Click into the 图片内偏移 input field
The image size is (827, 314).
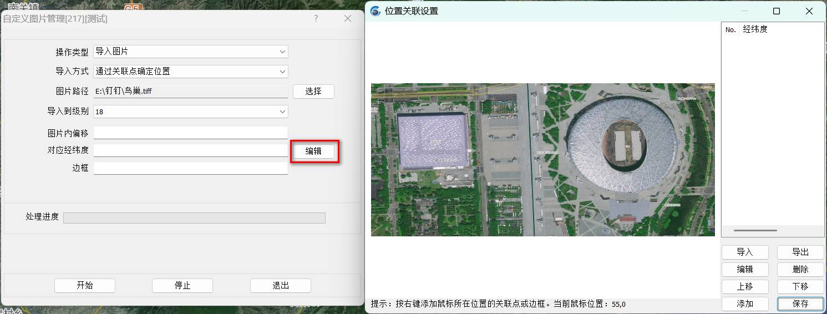point(191,133)
